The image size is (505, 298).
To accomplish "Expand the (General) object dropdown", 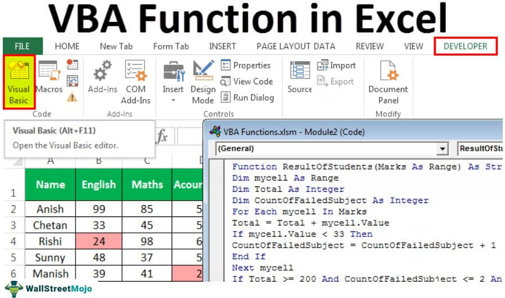I will (x=443, y=148).
